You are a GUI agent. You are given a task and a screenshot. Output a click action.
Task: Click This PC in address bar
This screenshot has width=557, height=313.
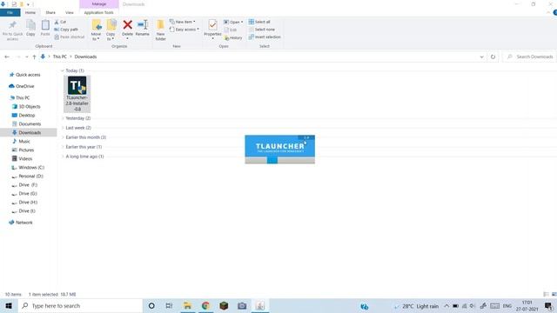pyautogui.click(x=60, y=57)
